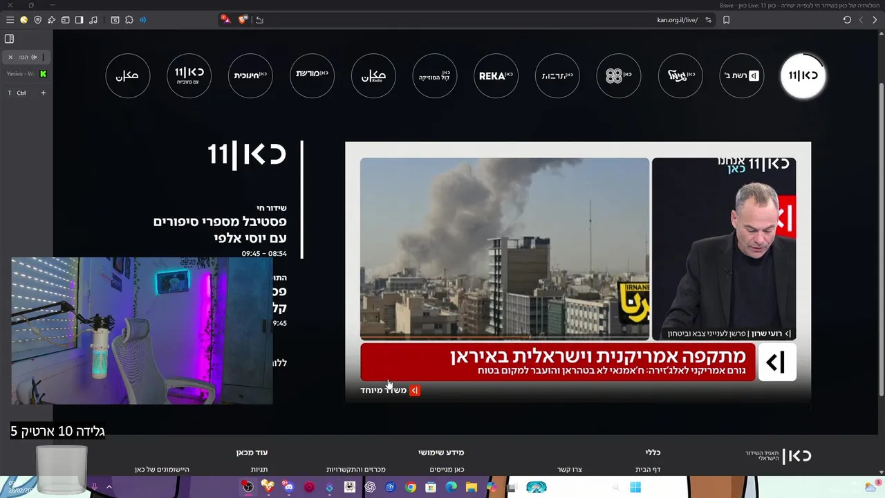Select the Kan 11 live channel circle
The width and height of the screenshot is (885, 498).
pos(803,75)
